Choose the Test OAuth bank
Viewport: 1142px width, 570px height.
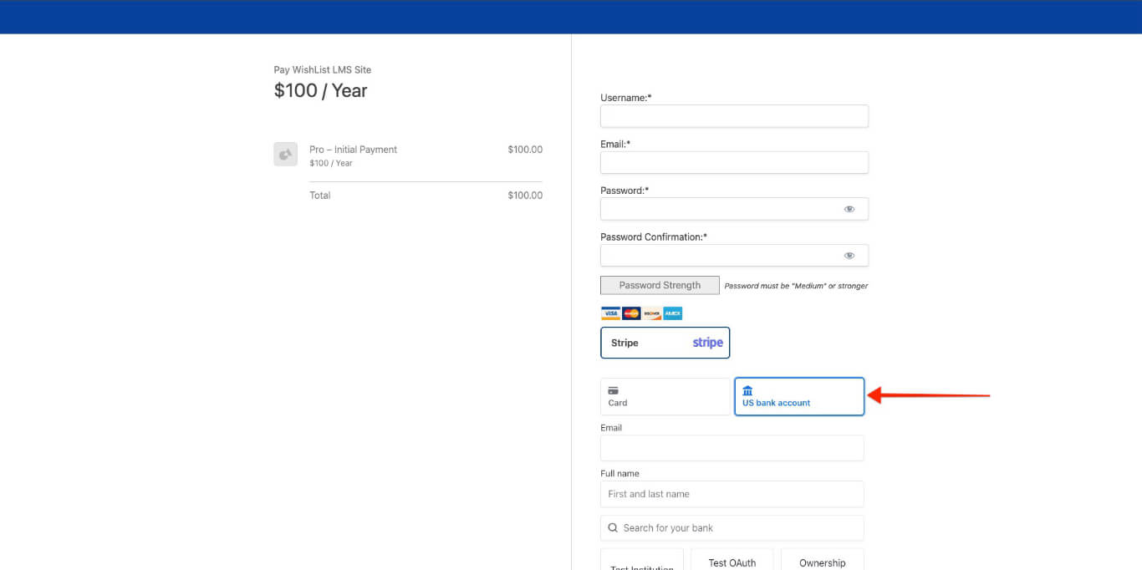tap(732, 562)
